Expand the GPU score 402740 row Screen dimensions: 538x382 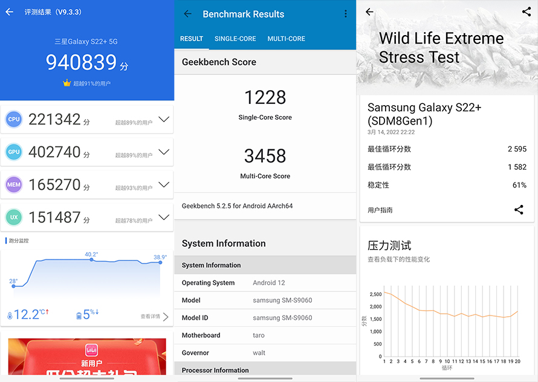point(163,152)
